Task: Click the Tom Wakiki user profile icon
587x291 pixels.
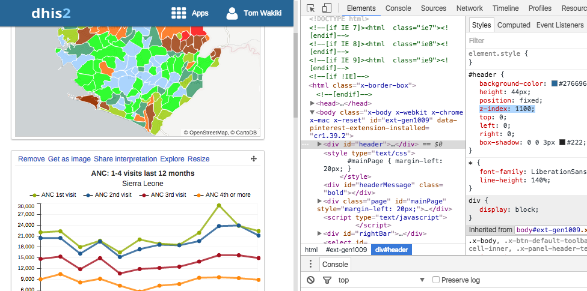Action: (x=232, y=13)
